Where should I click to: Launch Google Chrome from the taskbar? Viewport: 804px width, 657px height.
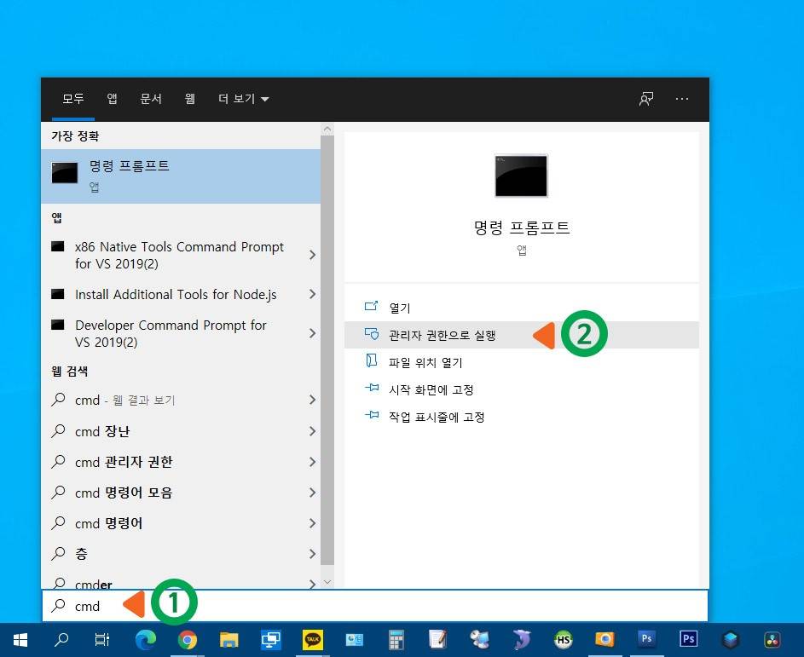pyautogui.click(x=188, y=640)
